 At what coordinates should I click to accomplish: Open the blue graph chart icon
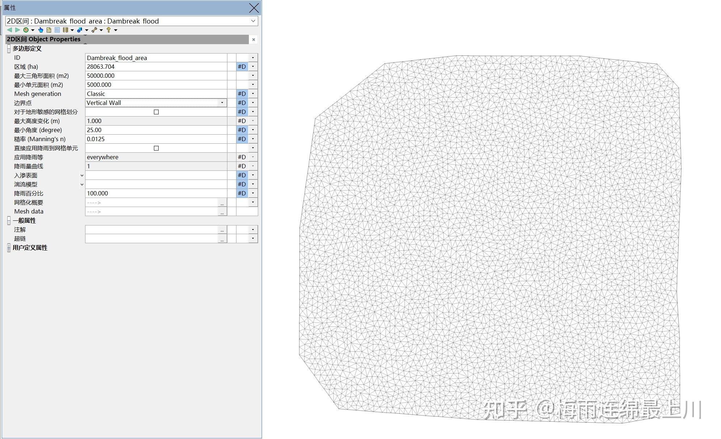click(57, 30)
